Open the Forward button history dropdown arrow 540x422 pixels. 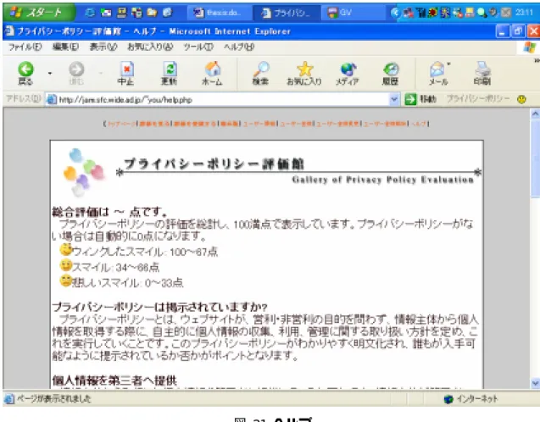101,73
